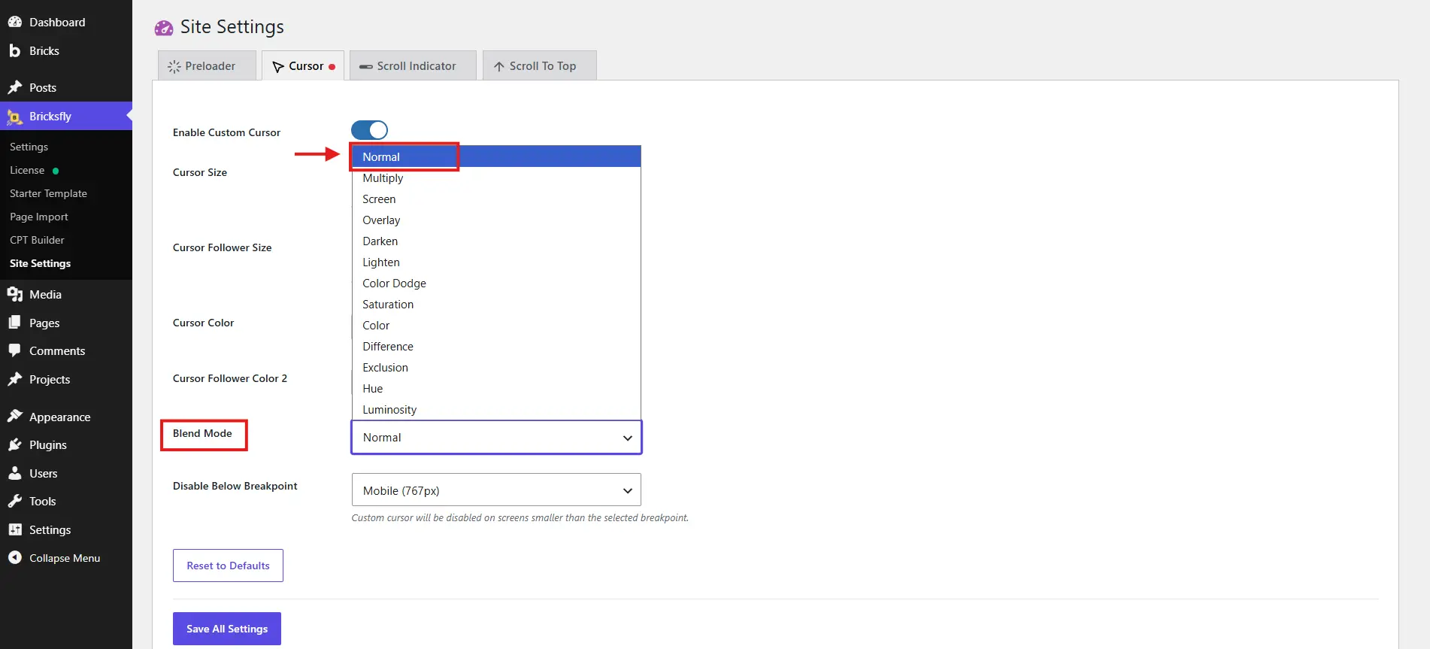Open the License submenu link
This screenshot has width=1430, height=649.
(x=27, y=170)
